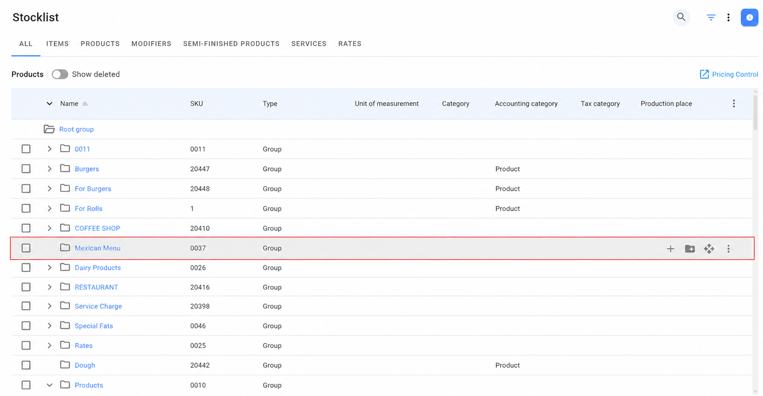The image size is (763, 396).
Task: Open the SERVICES tab
Action: click(x=309, y=44)
